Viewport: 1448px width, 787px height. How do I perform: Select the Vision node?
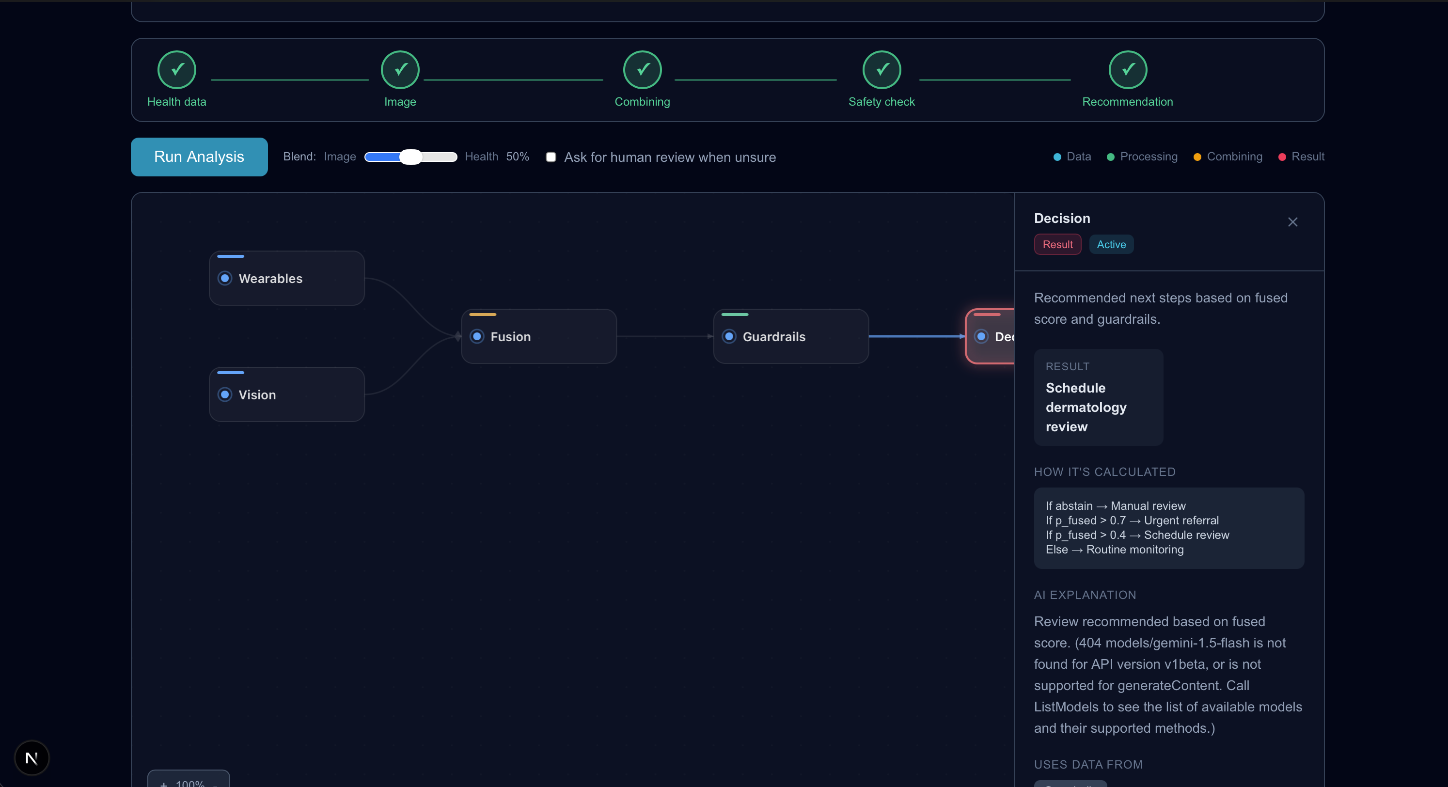coord(287,394)
